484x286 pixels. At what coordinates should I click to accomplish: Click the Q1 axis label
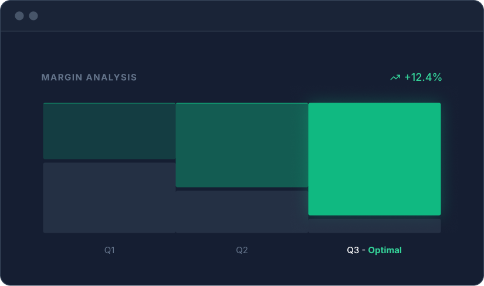110,250
